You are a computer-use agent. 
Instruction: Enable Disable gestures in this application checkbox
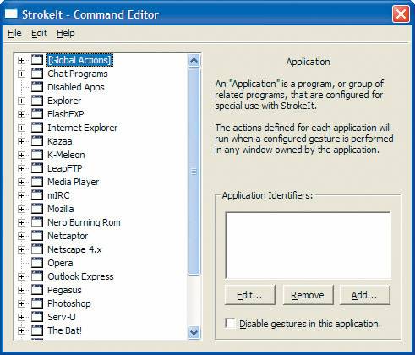(x=230, y=323)
